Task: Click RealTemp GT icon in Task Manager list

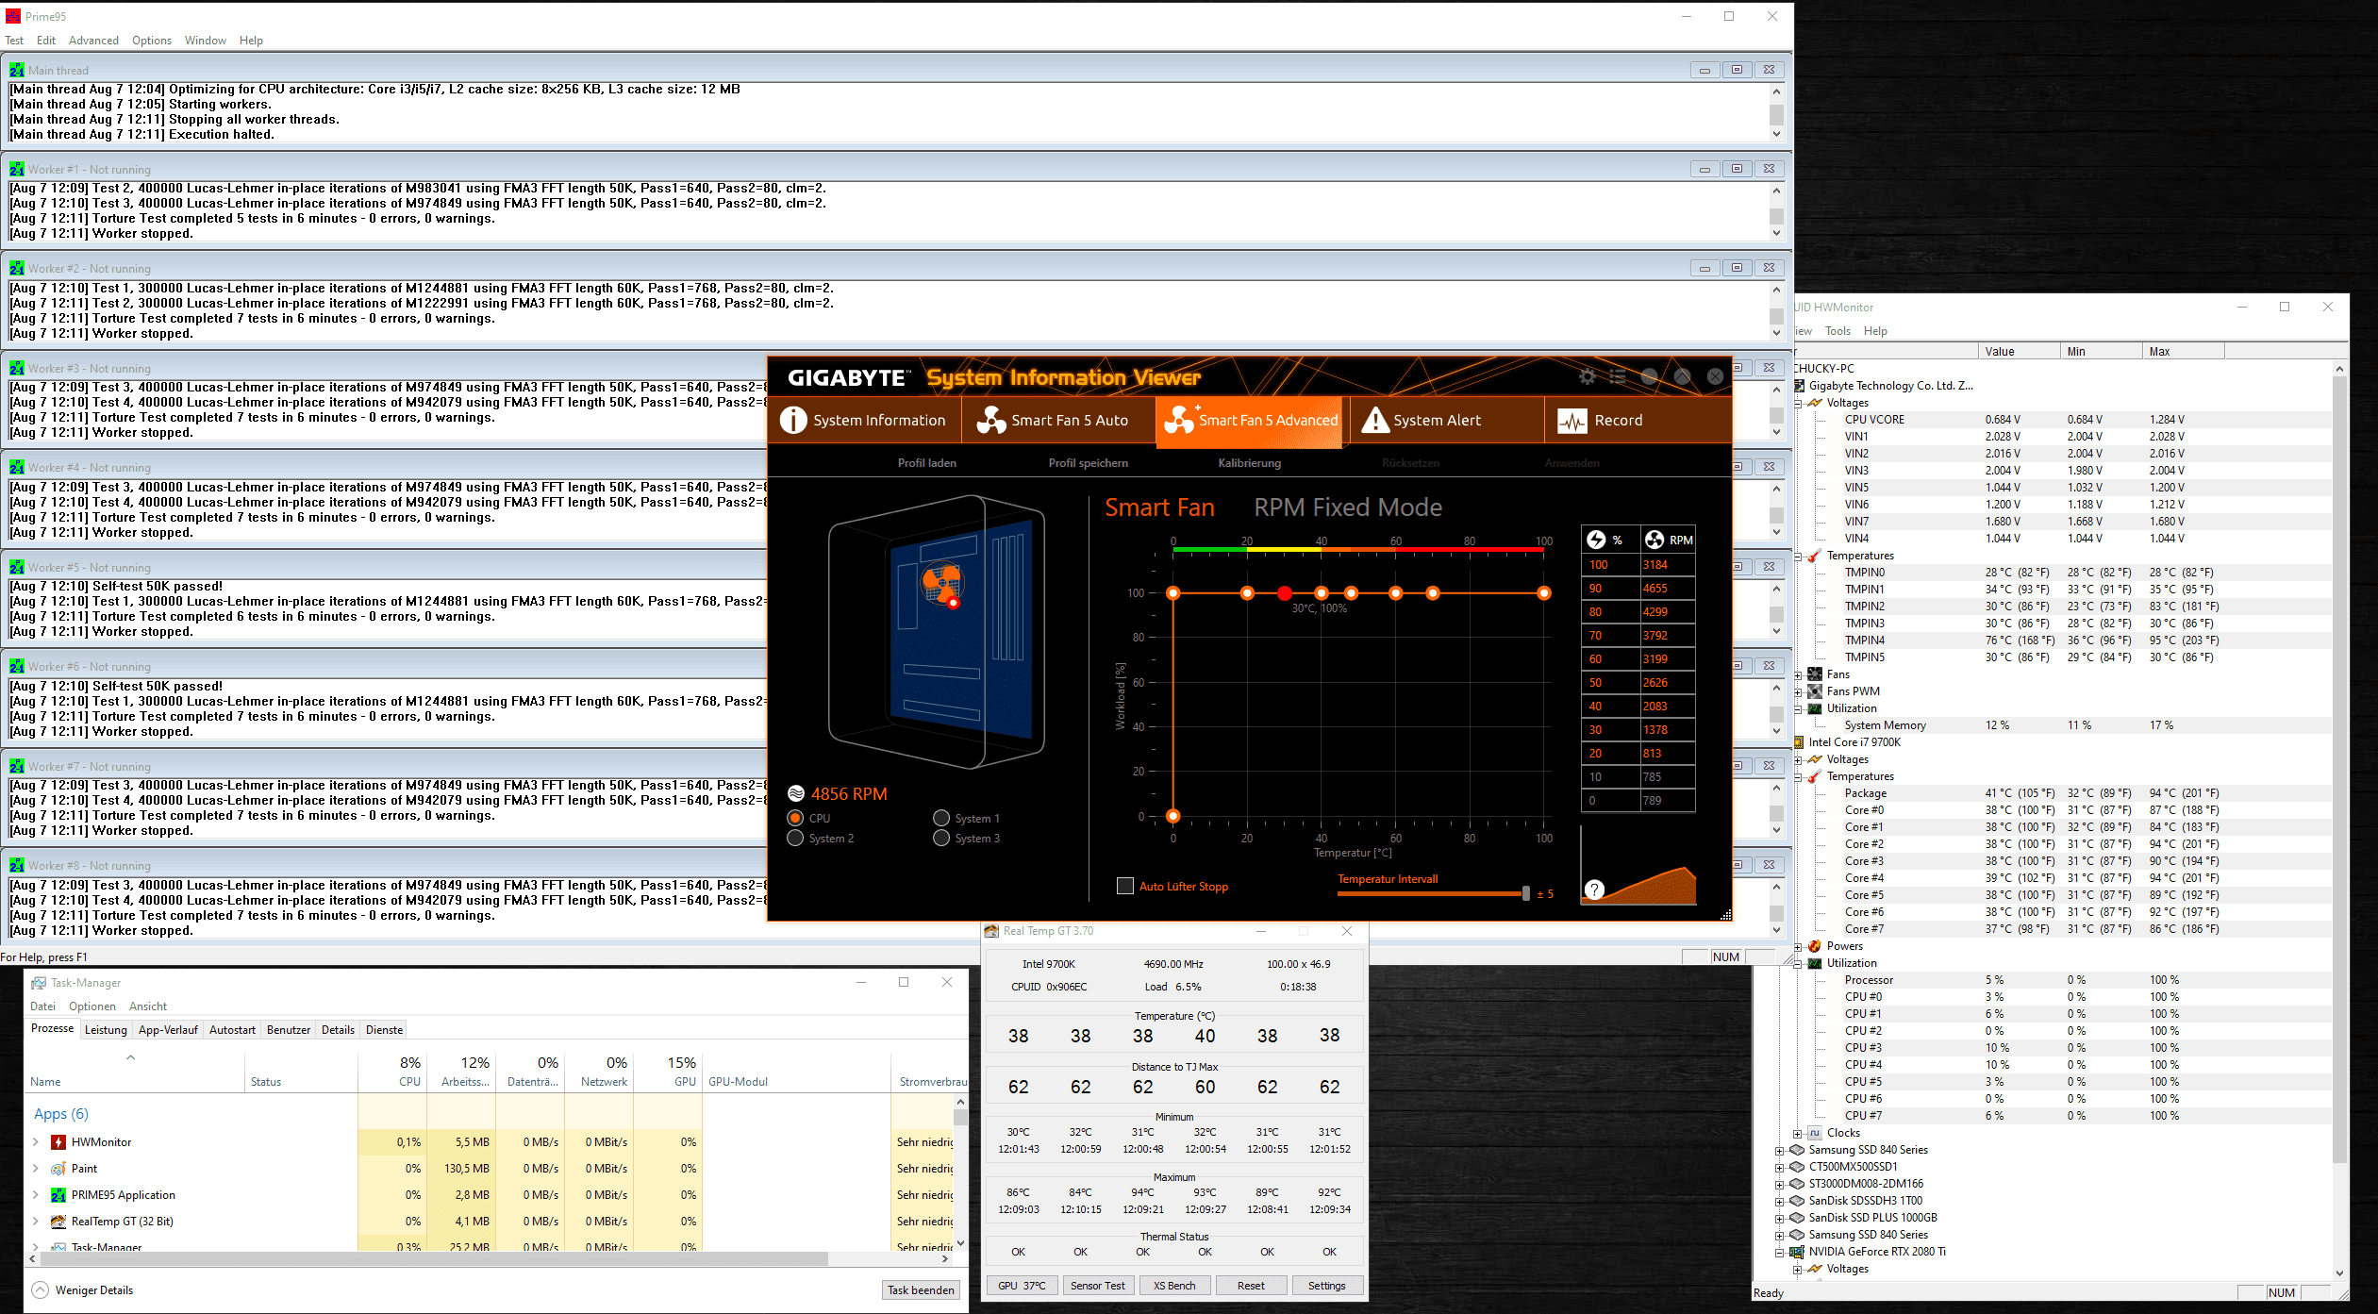Action: [58, 1222]
